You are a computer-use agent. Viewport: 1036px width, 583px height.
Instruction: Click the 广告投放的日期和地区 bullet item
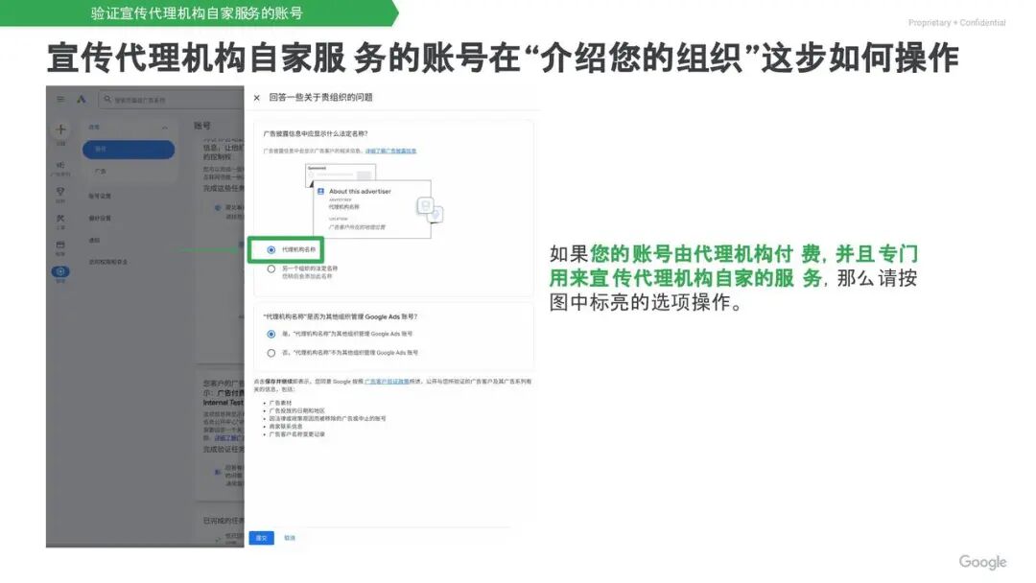coord(296,410)
